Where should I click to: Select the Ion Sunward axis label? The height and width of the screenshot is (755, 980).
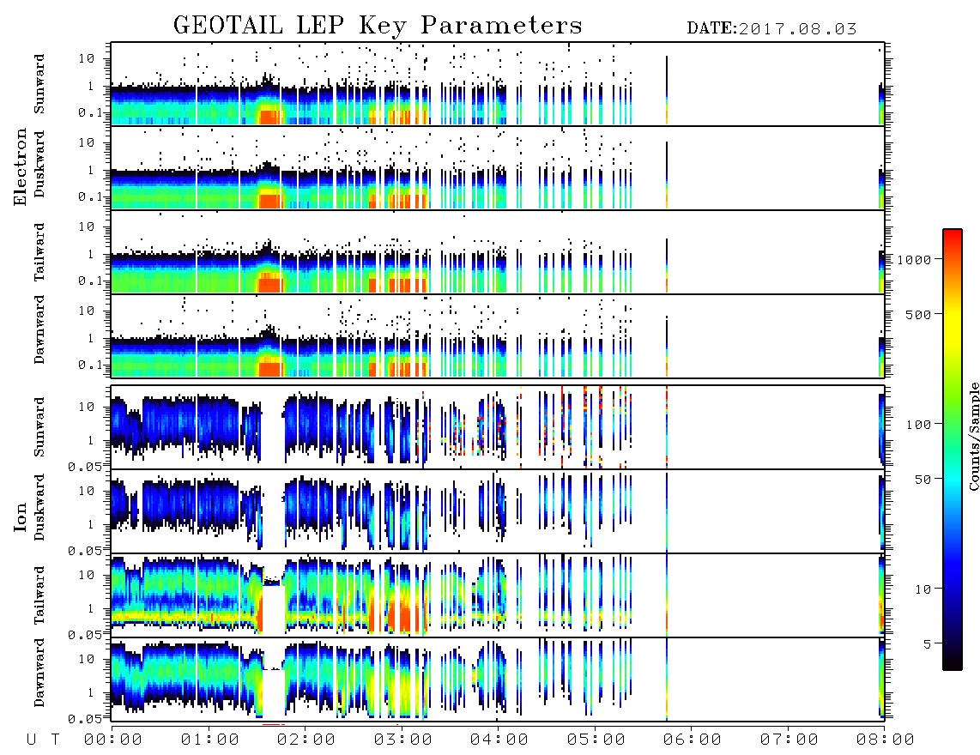point(39,427)
